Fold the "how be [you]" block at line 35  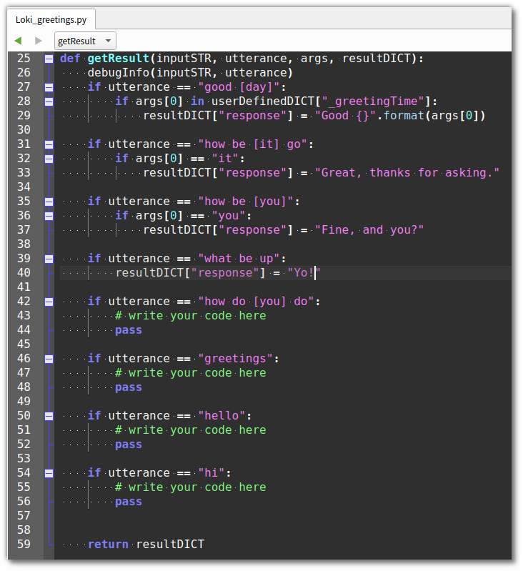[49, 202]
